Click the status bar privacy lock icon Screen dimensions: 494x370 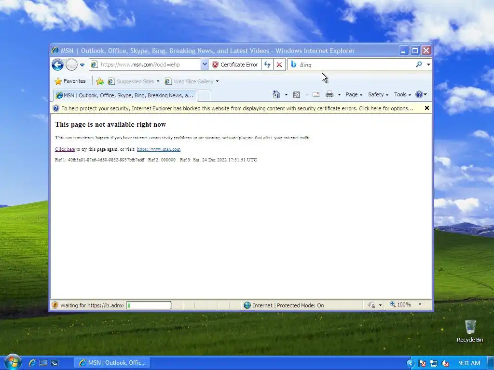pyautogui.click(x=371, y=305)
